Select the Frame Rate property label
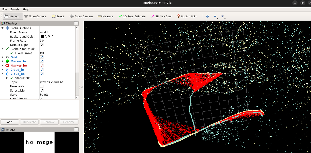 tap(18, 40)
